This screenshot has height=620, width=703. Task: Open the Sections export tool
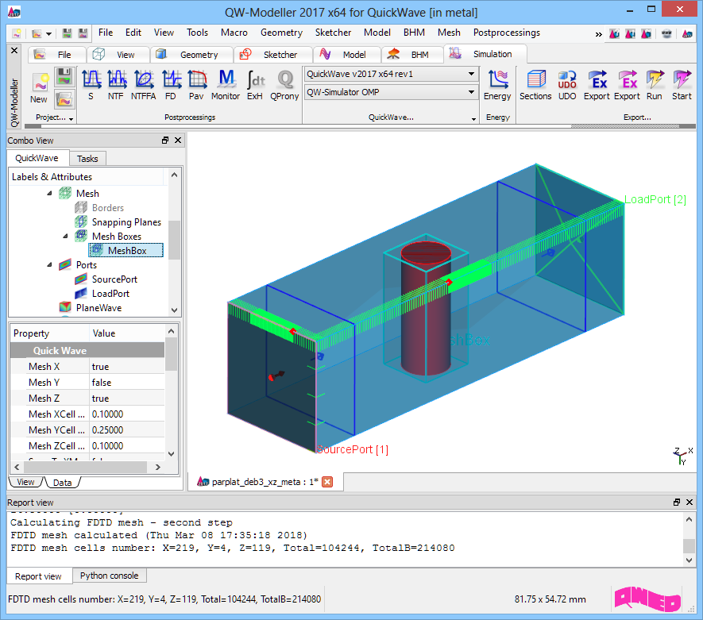535,83
